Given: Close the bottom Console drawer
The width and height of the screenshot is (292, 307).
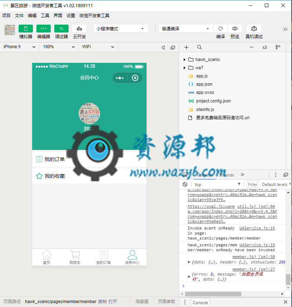Looking at the screenshot, I should pos(286,302).
